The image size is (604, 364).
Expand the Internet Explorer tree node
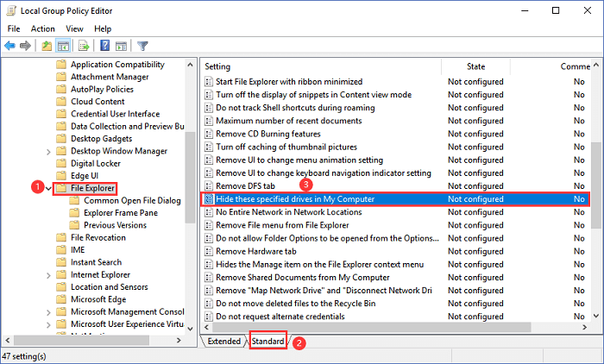pos(47,274)
